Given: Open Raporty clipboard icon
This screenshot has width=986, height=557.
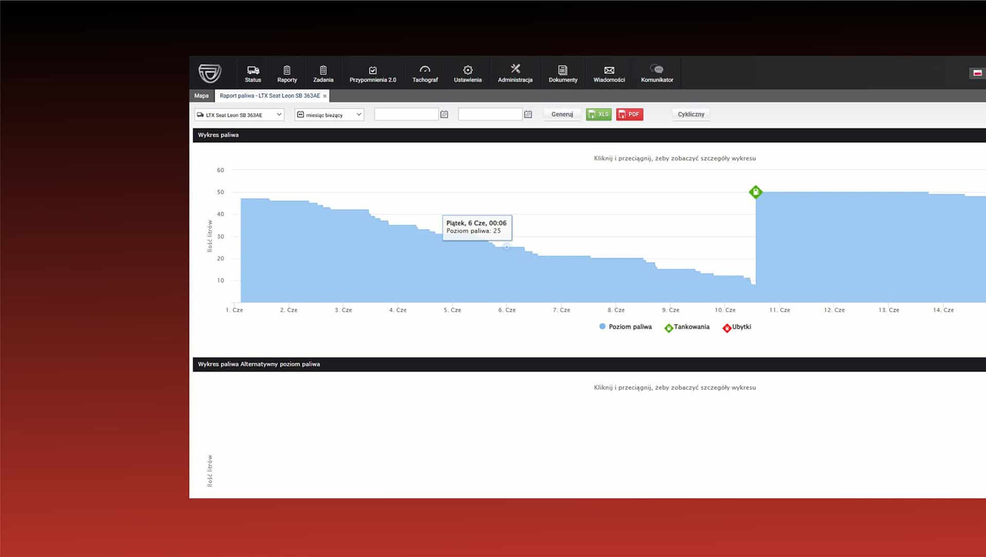Looking at the screenshot, I should click(287, 70).
